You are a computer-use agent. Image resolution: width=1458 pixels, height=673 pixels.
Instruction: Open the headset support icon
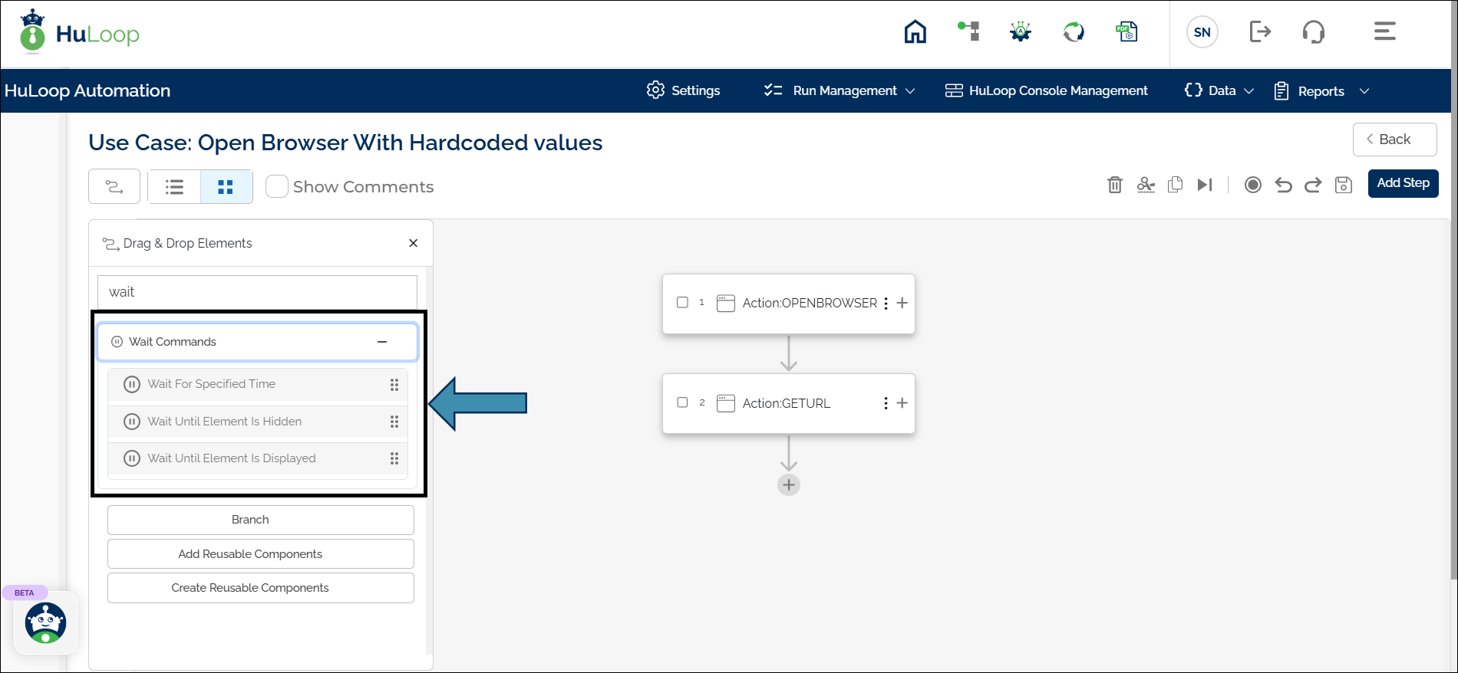1314,31
